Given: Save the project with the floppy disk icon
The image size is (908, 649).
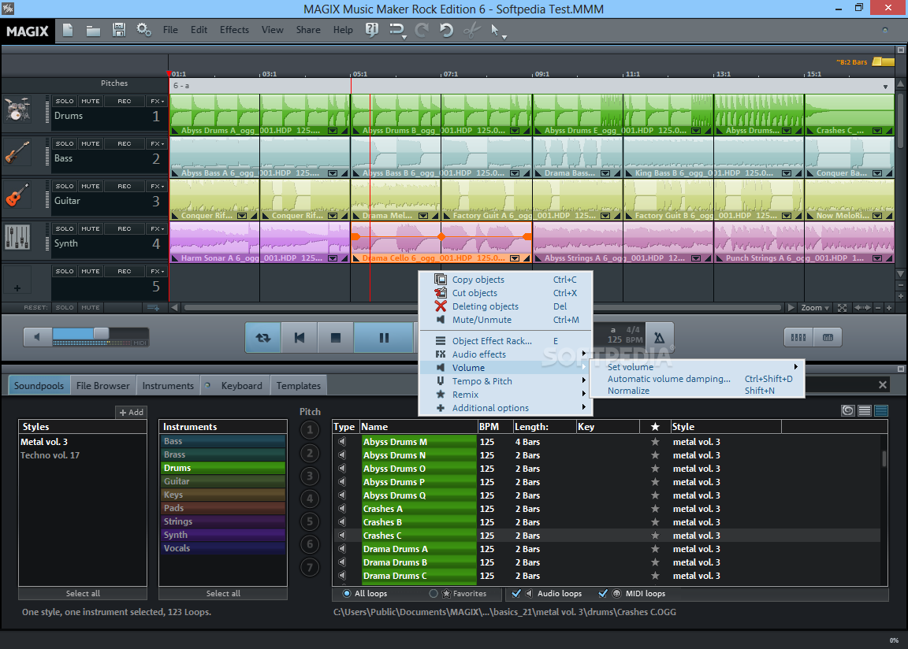Looking at the screenshot, I should pyautogui.click(x=119, y=30).
